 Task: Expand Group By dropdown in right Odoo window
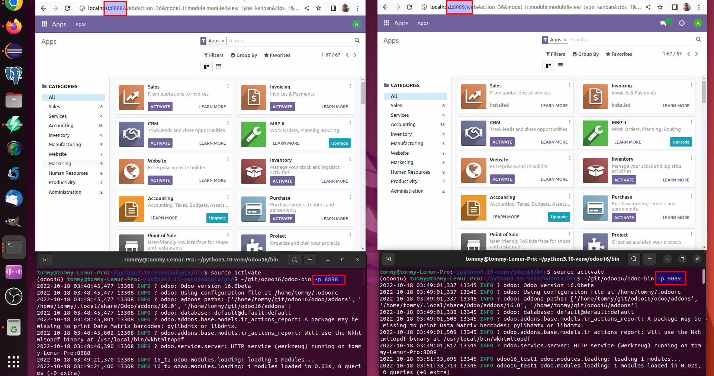pyautogui.click(x=585, y=54)
